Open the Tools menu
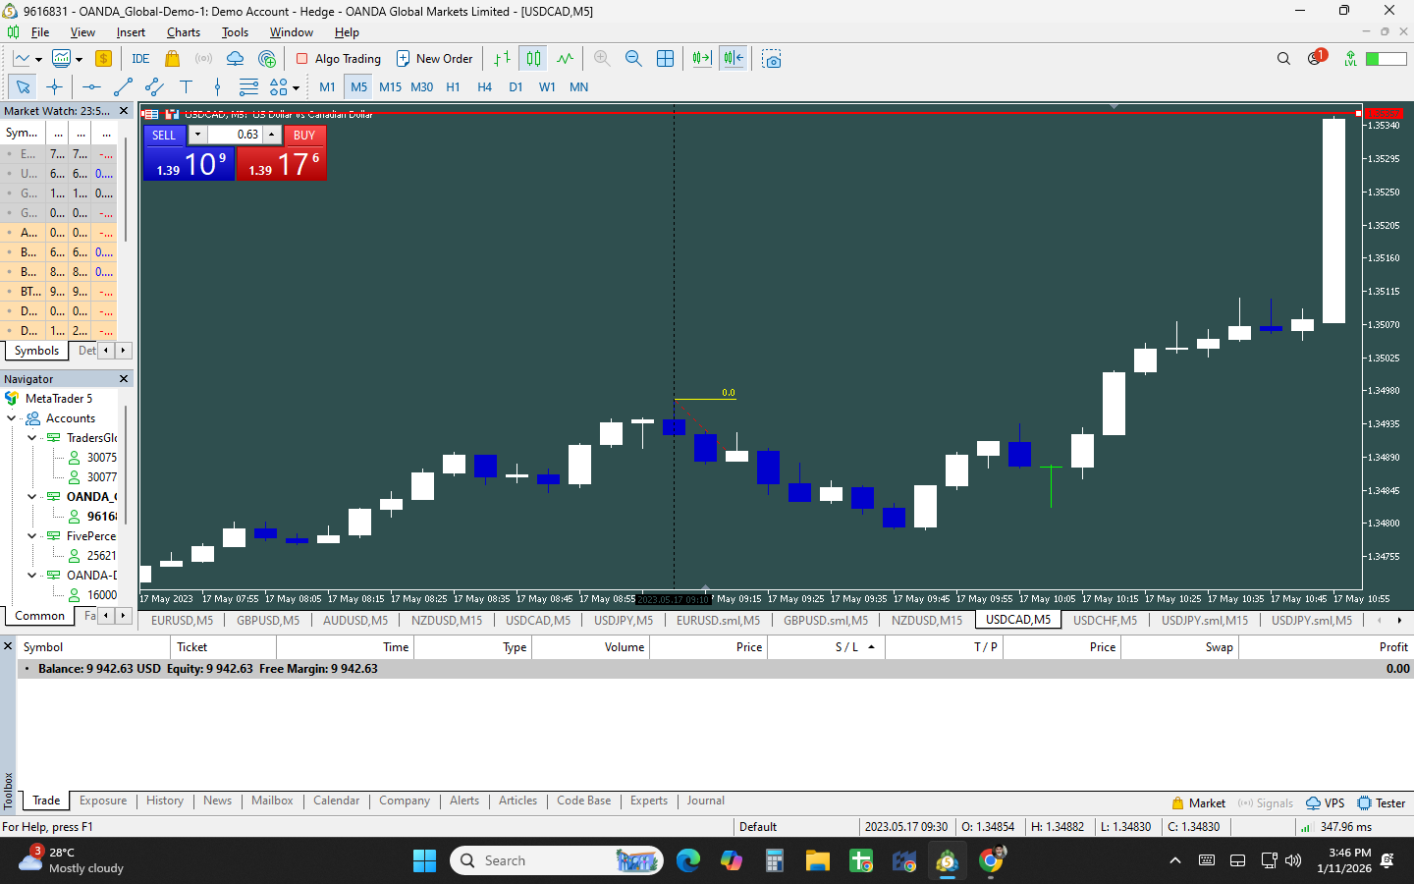 (235, 32)
